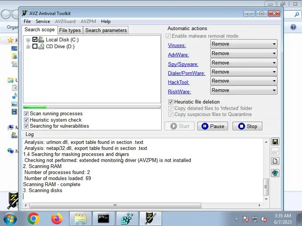Select the Search scope tab
302x226 pixels.
click(40, 30)
